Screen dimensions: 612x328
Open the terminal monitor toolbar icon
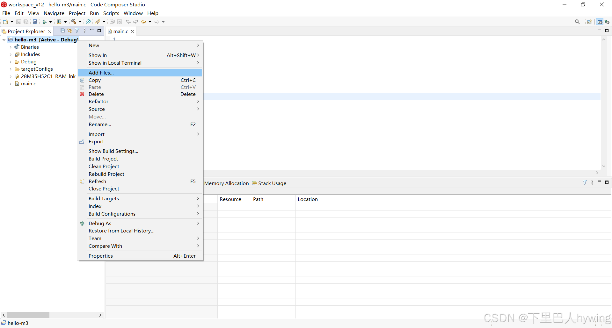click(x=35, y=22)
